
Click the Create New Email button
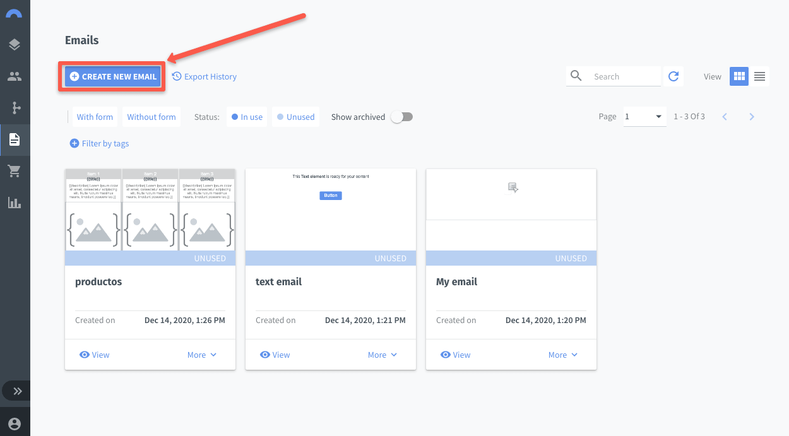pyautogui.click(x=112, y=76)
